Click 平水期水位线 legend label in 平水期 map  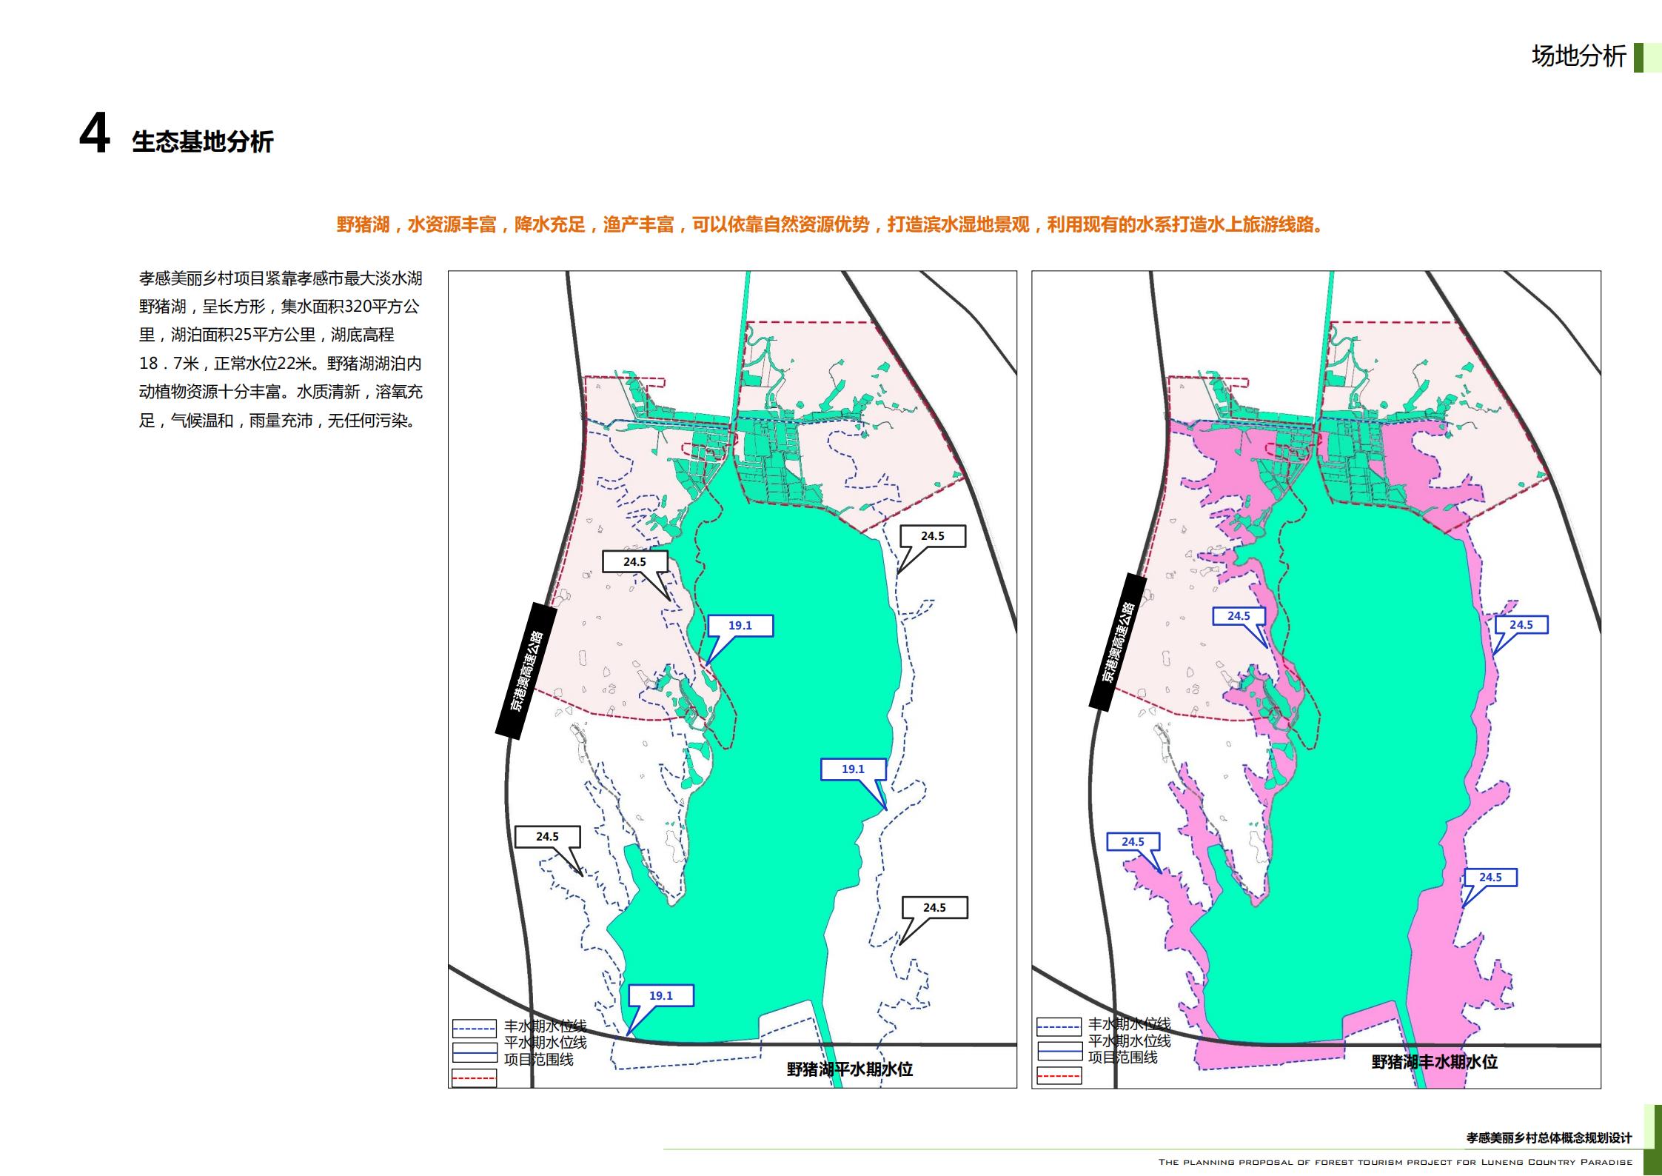pos(546,1043)
